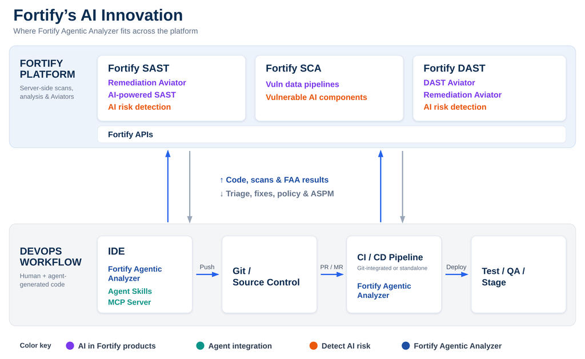
Task: Click the 'Agent Skills' text
Action: (130, 291)
